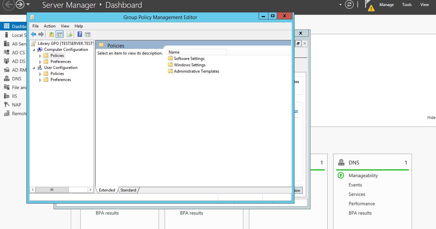Viewport: 436px width, 229px height.
Task: Select the DNS icon in Server Manager sidebar
Action: [6, 79]
